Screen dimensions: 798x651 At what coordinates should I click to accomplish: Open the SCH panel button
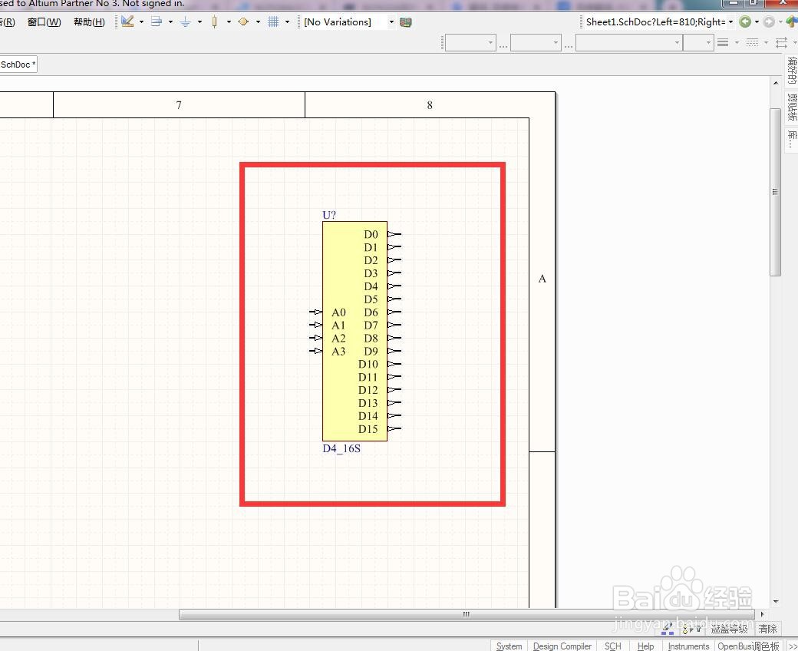click(613, 646)
